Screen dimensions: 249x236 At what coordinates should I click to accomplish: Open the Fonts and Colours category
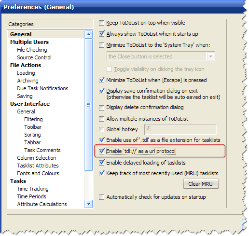click(x=38, y=173)
